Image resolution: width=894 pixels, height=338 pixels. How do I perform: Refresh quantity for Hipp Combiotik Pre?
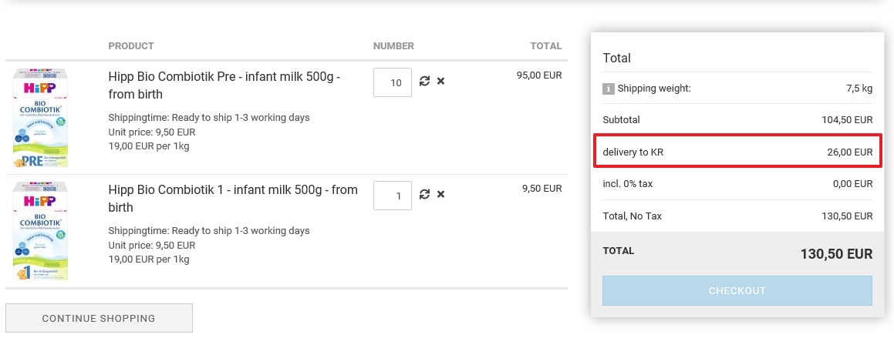click(424, 82)
